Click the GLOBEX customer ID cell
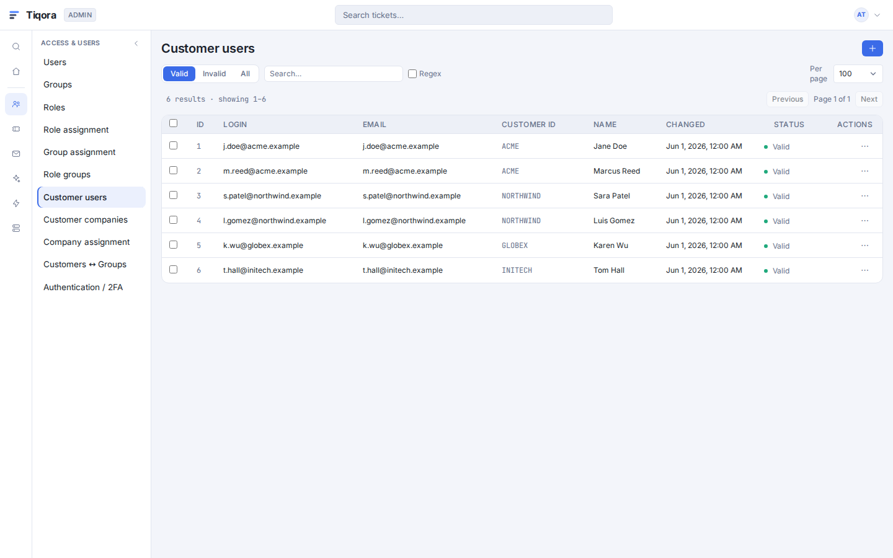The width and height of the screenshot is (893, 558). tap(515, 246)
